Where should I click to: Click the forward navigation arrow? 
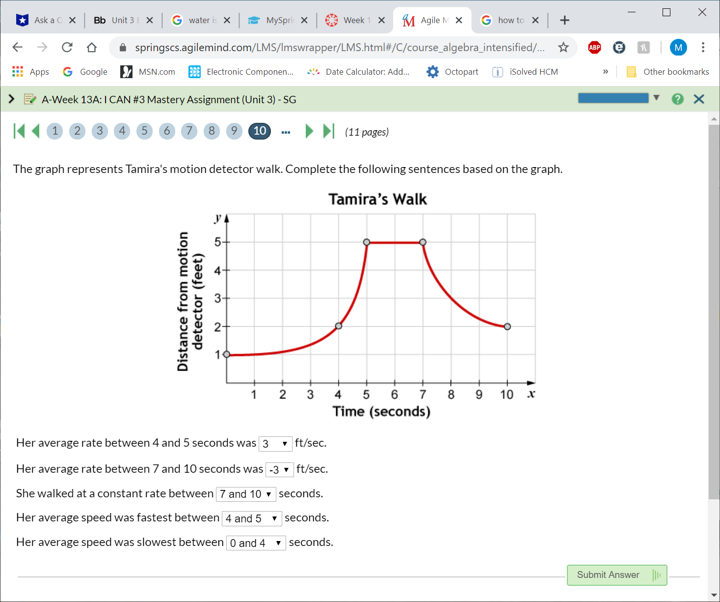point(42,47)
